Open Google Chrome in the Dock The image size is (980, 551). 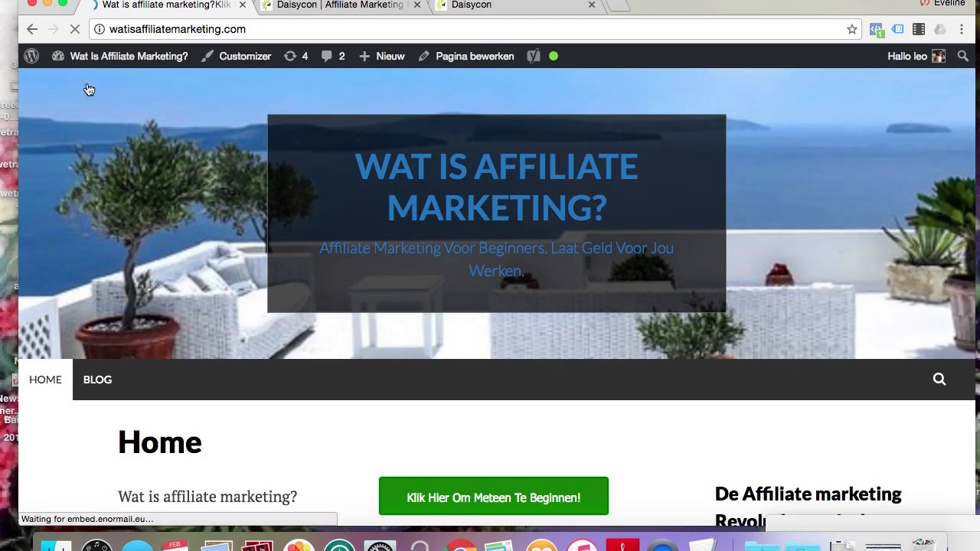tap(460, 546)
